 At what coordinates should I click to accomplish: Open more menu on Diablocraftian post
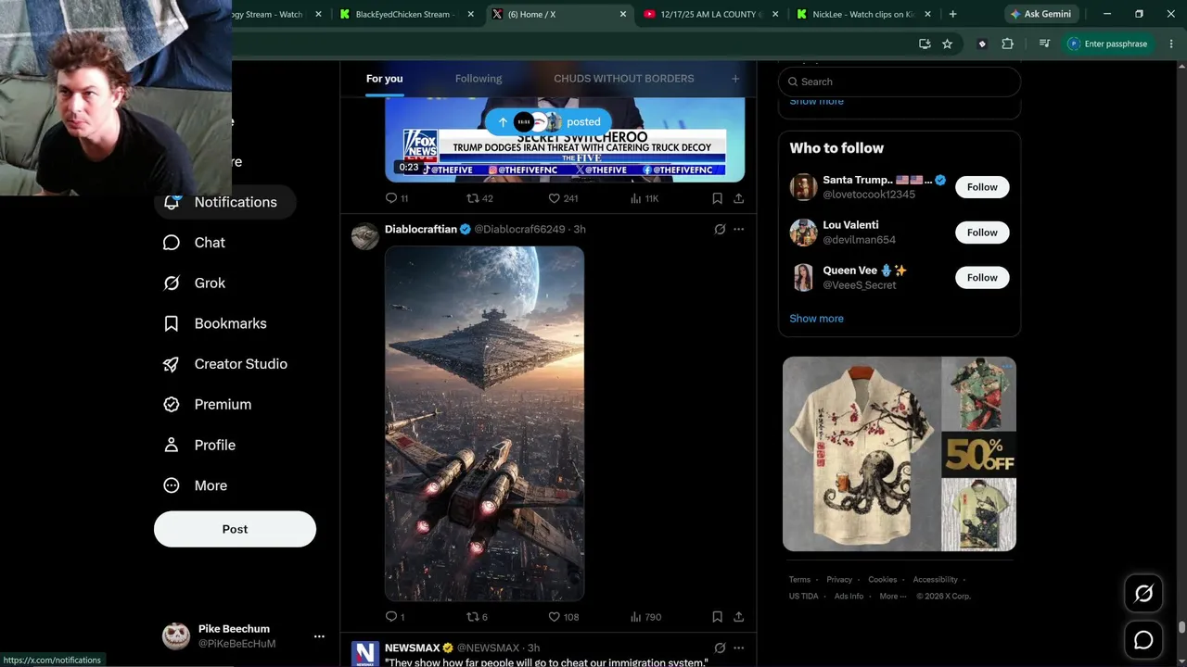click(738, 229)
